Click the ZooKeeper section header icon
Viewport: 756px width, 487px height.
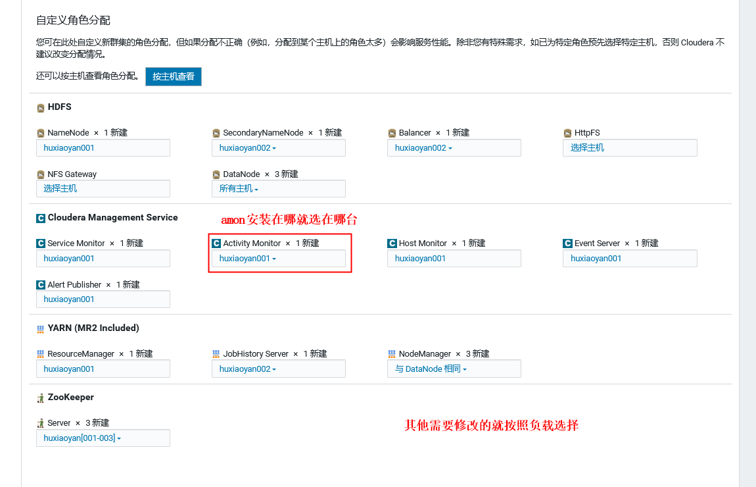pyautogui.click(x=41, y=398)
